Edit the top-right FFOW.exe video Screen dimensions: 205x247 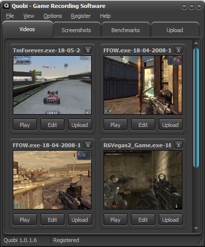tap(143, 125)
